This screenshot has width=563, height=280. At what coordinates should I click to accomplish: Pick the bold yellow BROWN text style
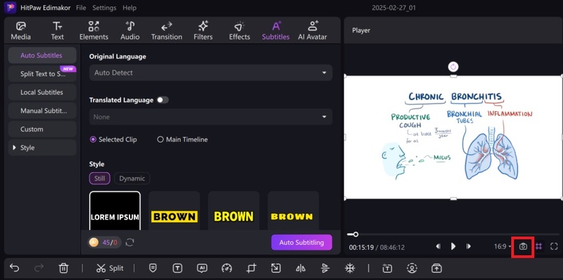[x=234, y=211]
